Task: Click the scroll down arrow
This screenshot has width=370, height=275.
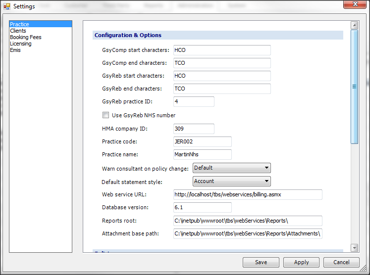Action: tap(354, 247)
